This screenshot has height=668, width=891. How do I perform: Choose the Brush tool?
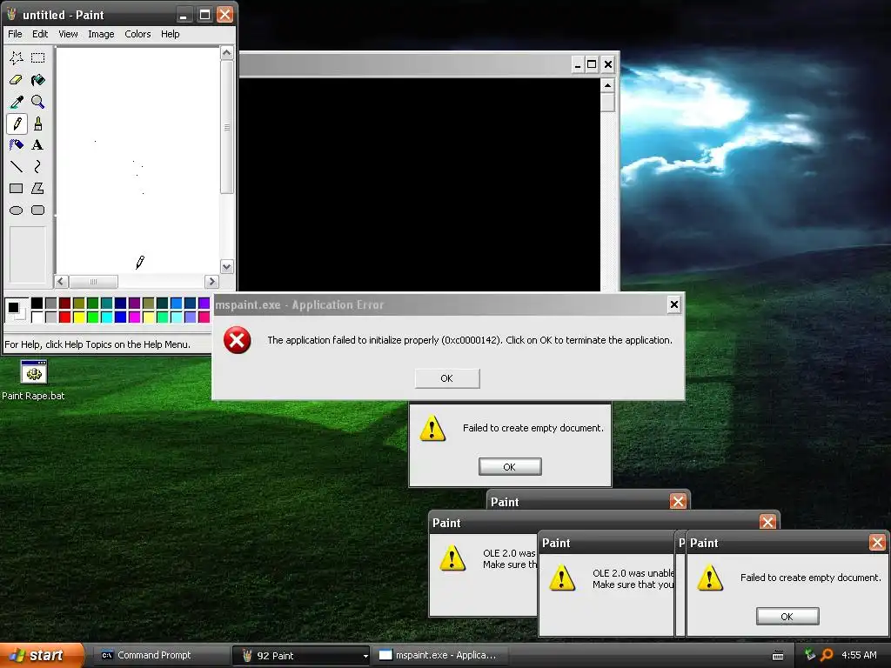click(x=37, y=124)
